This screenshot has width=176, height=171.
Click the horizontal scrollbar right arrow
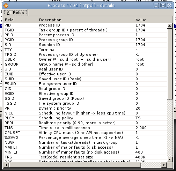point(164,165)
